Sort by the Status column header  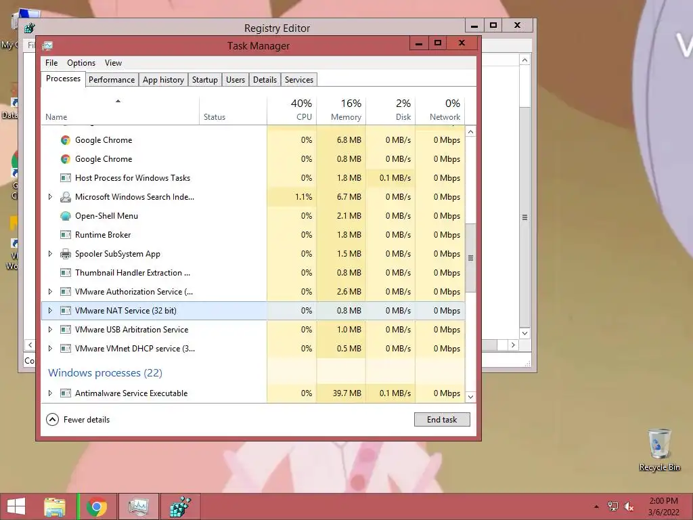point(233,110)
